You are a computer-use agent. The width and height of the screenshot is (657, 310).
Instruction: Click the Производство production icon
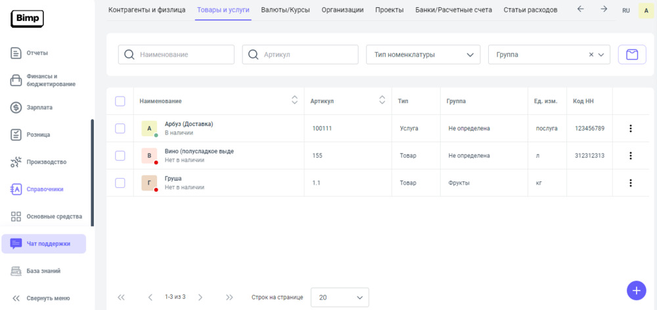pyautogui.click(x=16, y=162)
